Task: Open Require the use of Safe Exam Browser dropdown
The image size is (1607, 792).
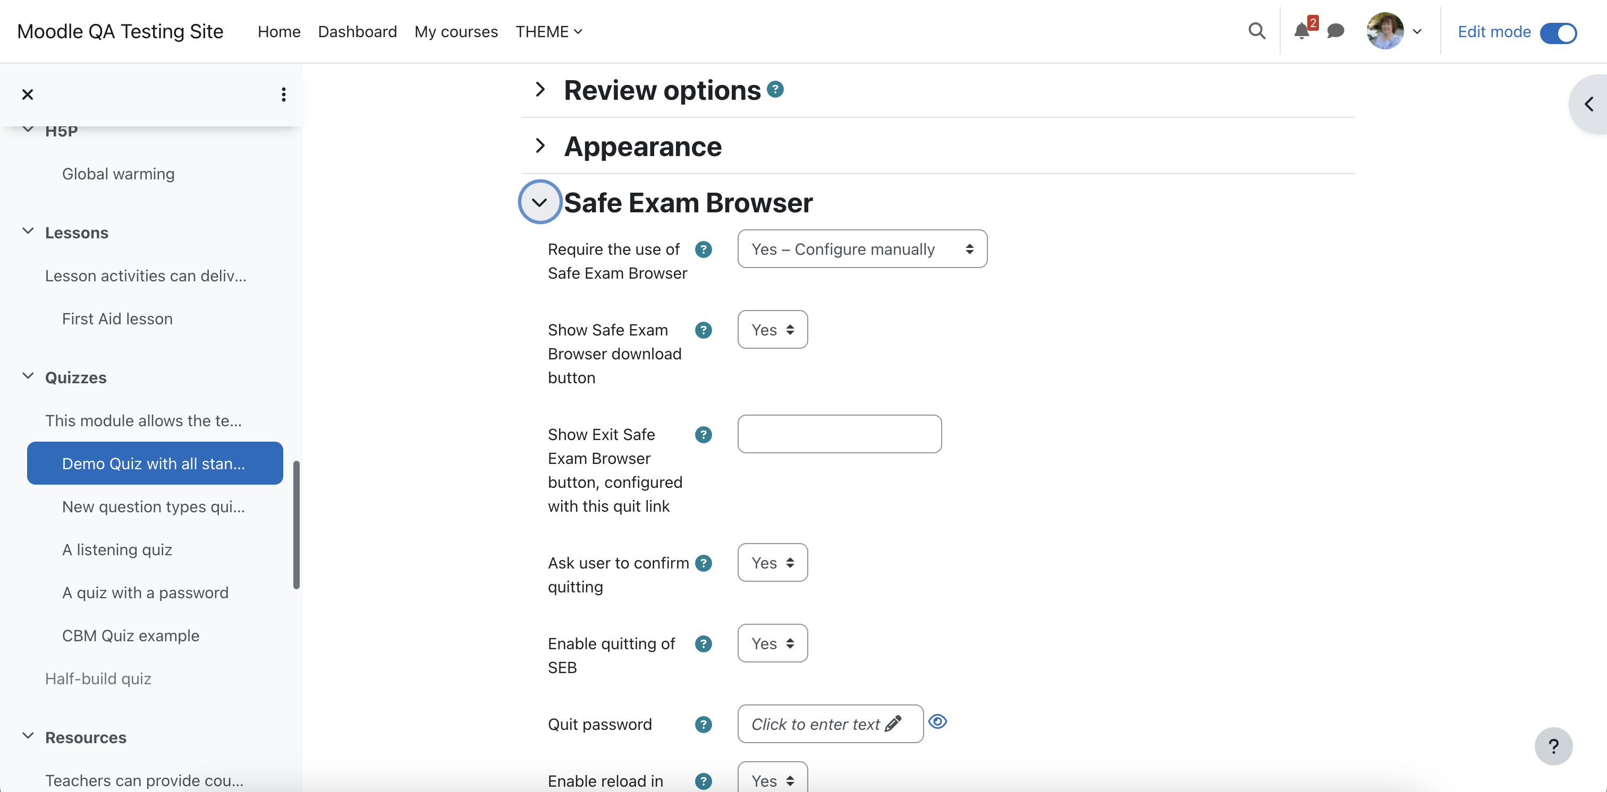Action: pyautogui.click(x=862, y=249)
